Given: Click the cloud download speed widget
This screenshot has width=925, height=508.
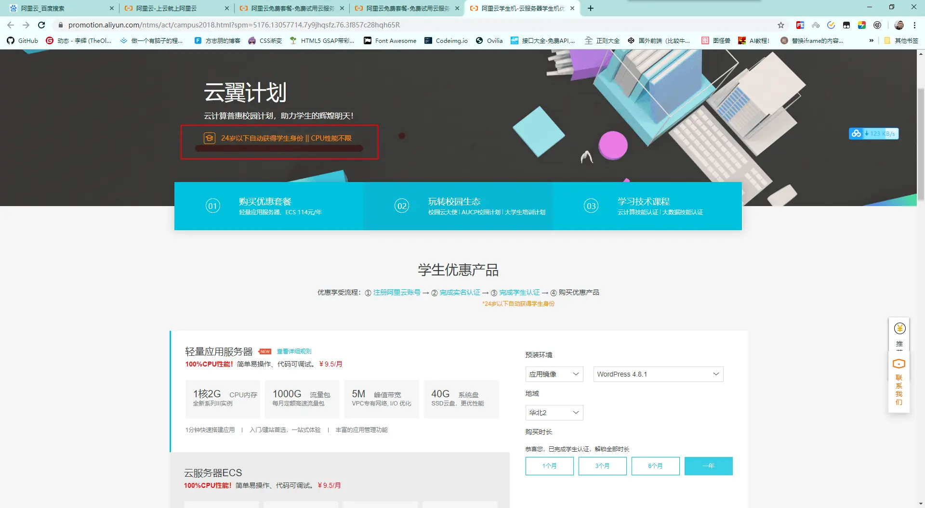Looking at the screenshot, I should 873,133.
